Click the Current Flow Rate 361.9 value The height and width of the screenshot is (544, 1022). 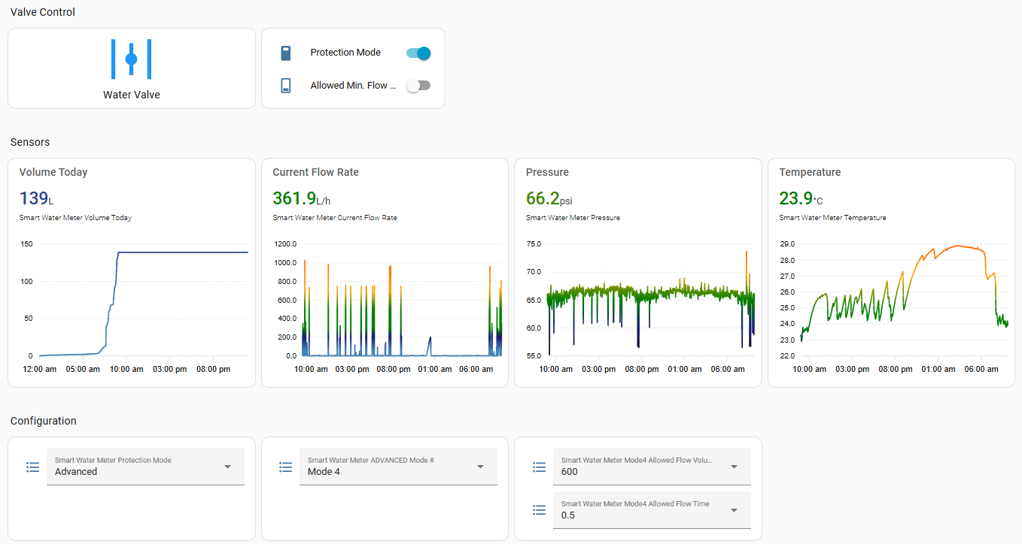pyautogui.click(x=294, y=198)
